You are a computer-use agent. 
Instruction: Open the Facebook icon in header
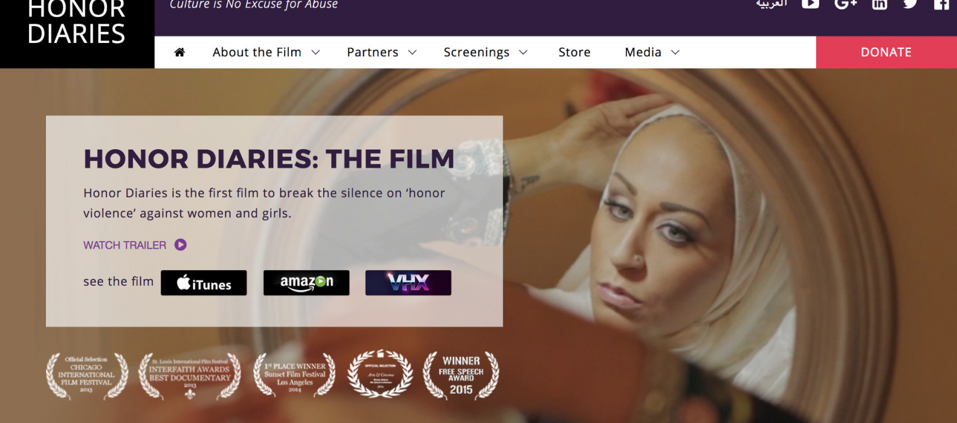coord(941,4)
